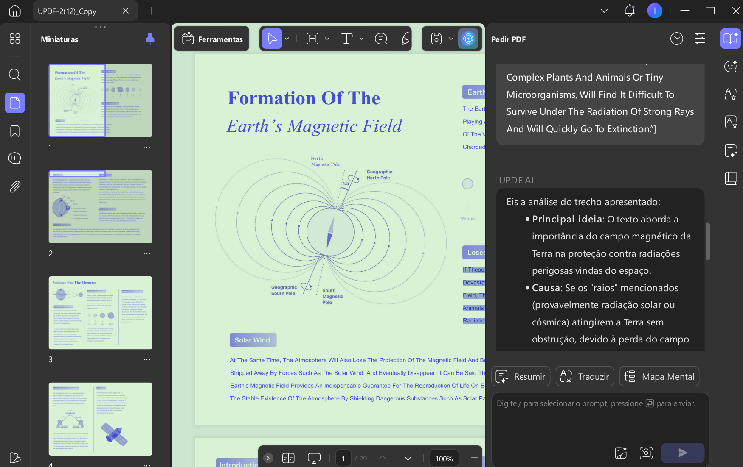Select the text tool in toolbar
743x467 pixels.
[346, 39]
